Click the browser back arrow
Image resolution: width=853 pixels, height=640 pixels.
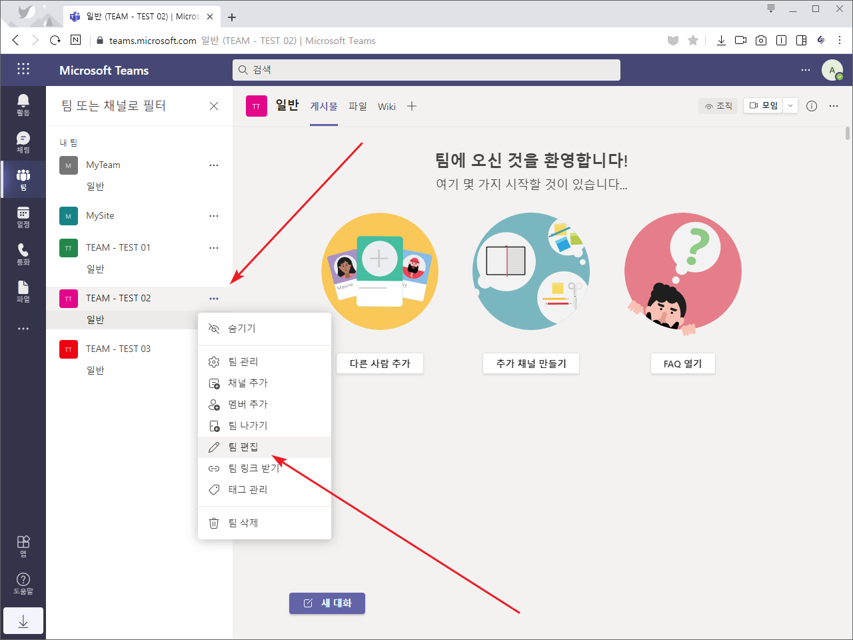point(15,40)
